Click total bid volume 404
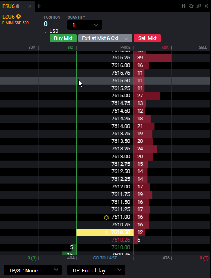 pyautogui.click(x=71, y=258)
